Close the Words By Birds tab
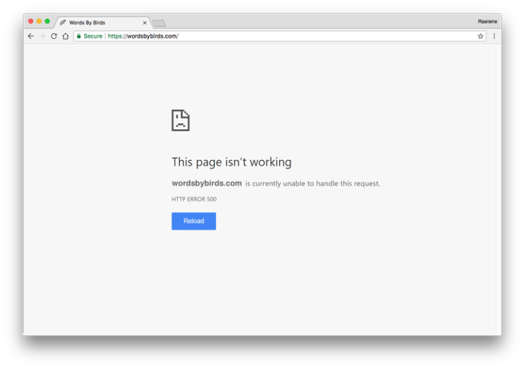 (x=145, y=23)
